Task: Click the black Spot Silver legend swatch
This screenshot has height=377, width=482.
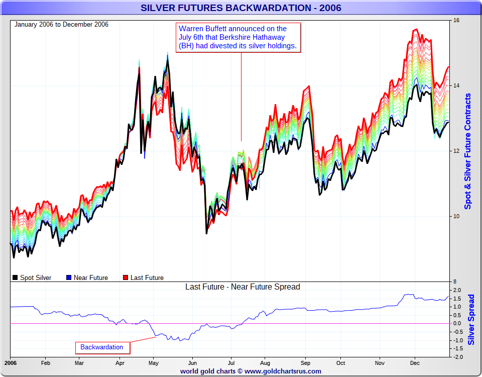Action: point(15,277)
